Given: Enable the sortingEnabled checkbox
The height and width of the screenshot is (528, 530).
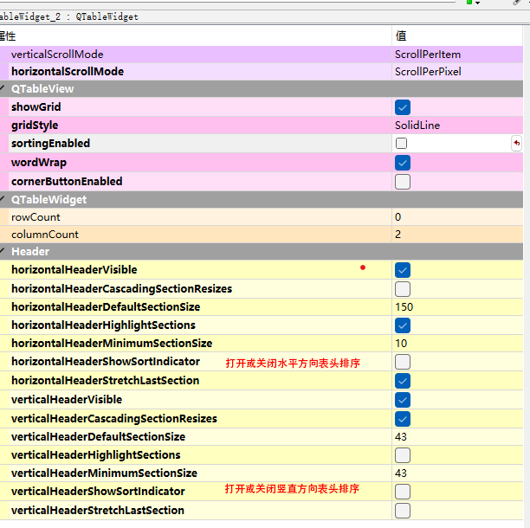Looking at the screenshot, I should [x=401, y=143].
